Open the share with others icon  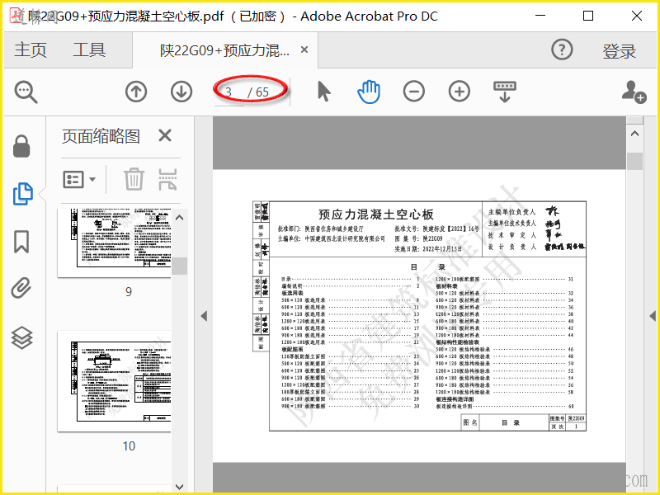[x=634, y=92]
